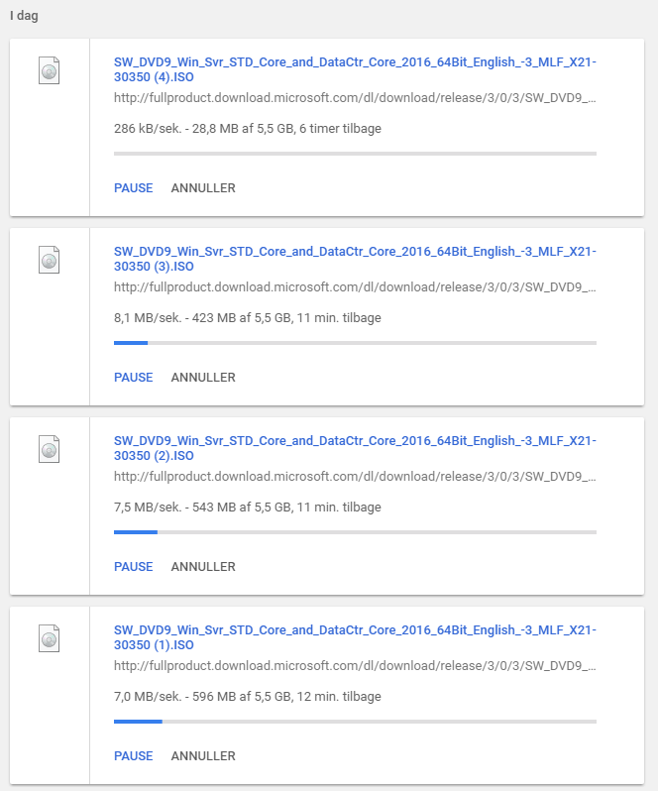Open the (2).ISO file name link

tap(355, 448)
